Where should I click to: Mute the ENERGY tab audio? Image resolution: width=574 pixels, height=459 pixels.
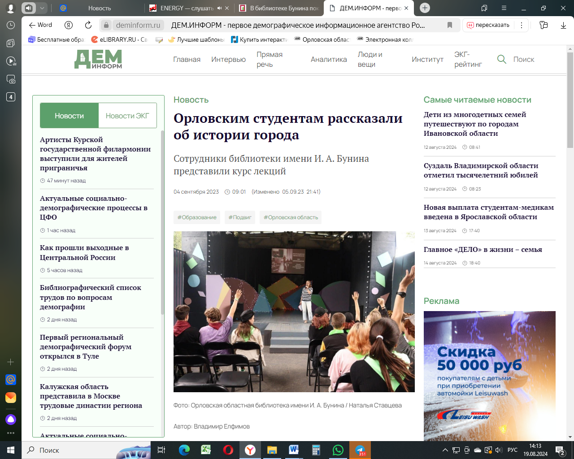click(219, 8)
